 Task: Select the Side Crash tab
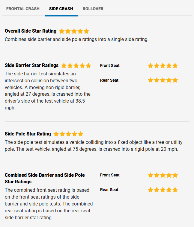click(61, 9)
